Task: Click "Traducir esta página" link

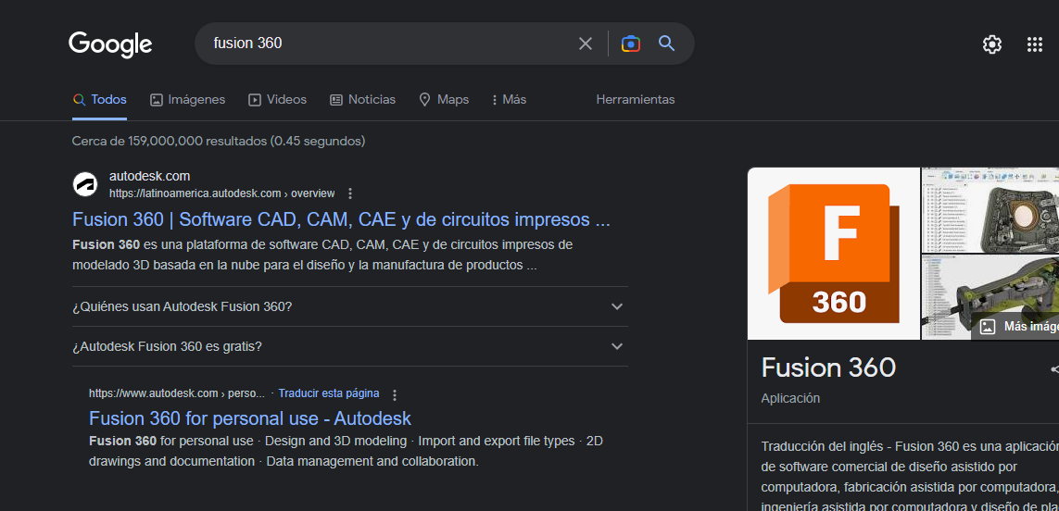Action: 328,393
